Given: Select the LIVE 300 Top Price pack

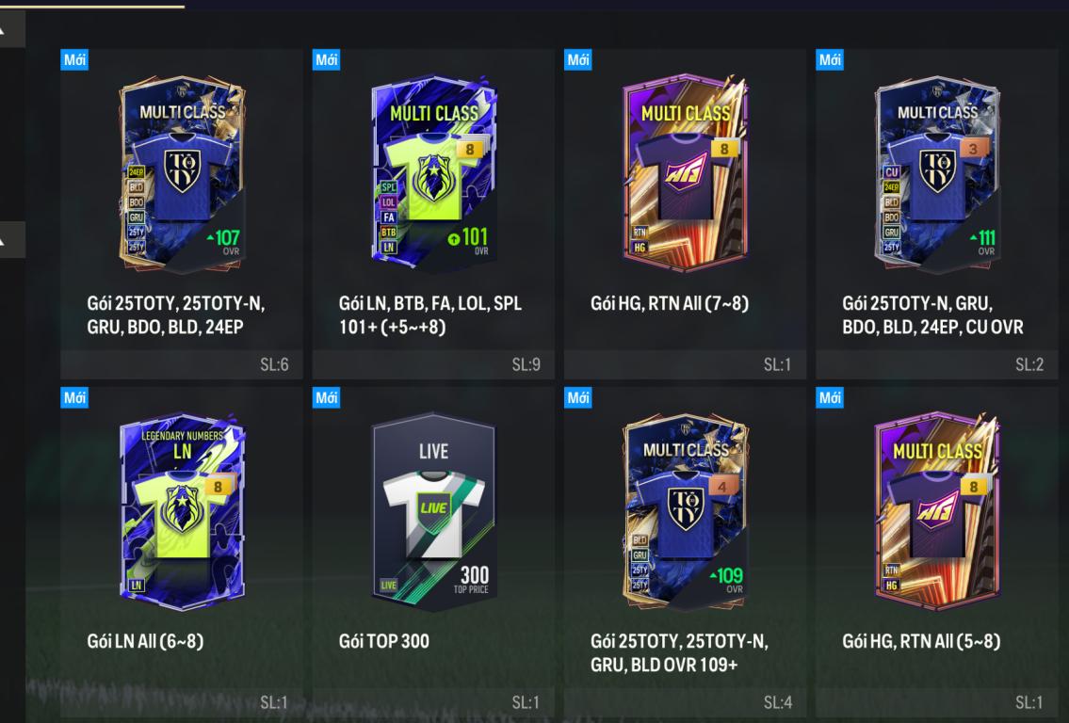Looking at the screenshot, I should click(433, 511).
